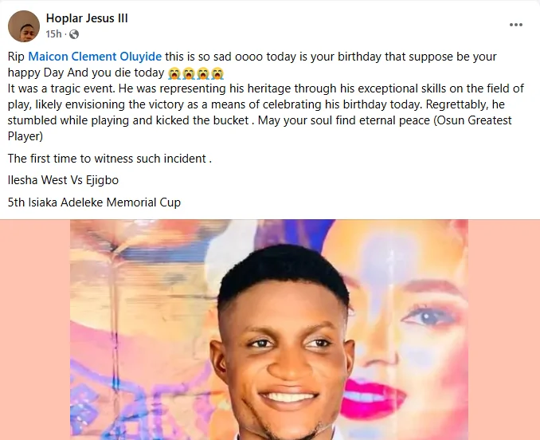Open the poster's round profile picture
Screen dimensions: 540x440
pyautogui.click(x=24, y=26)
